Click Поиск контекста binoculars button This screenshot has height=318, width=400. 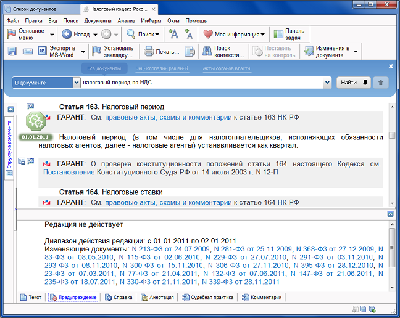(223, 51)
